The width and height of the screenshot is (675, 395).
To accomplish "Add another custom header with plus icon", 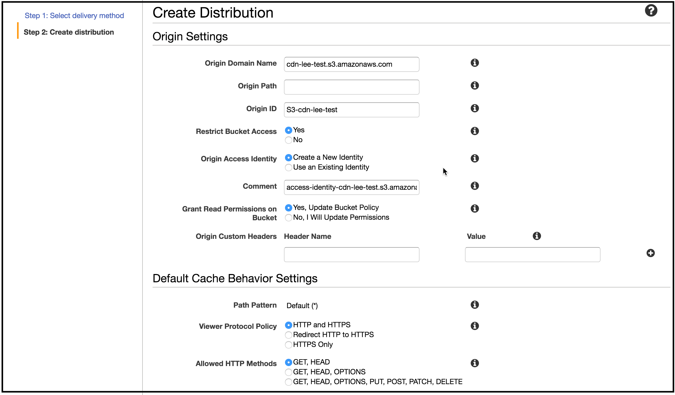I will (650, 253).
